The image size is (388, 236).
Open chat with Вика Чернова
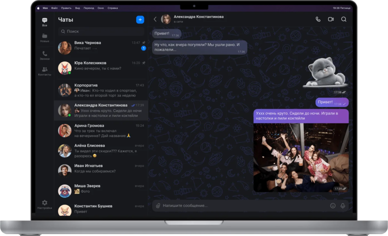tap(101, 46)
